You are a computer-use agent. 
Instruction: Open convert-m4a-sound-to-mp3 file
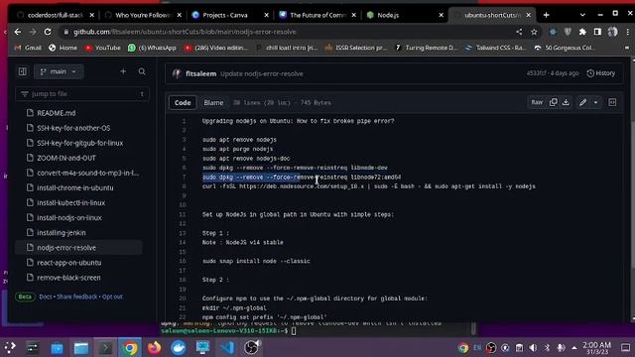[x=87, y=173]
